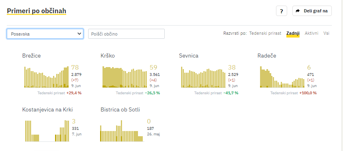The width and height of the screenshot is (343, 151).
Task: Choose the Vsi sort option
Action: coord(326,33)
